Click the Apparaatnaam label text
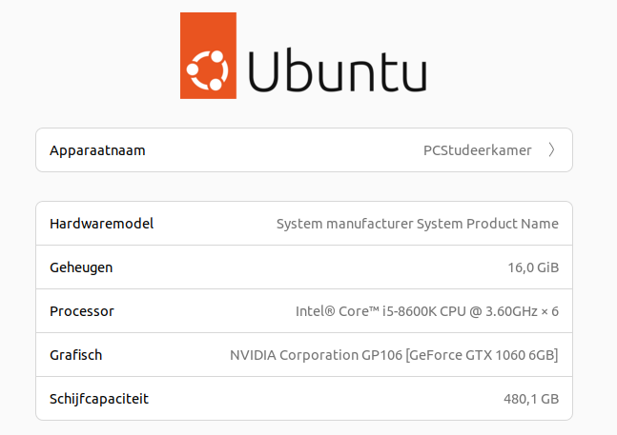Image resolution: width=617 pixels, height=435 pixels. 97,150
